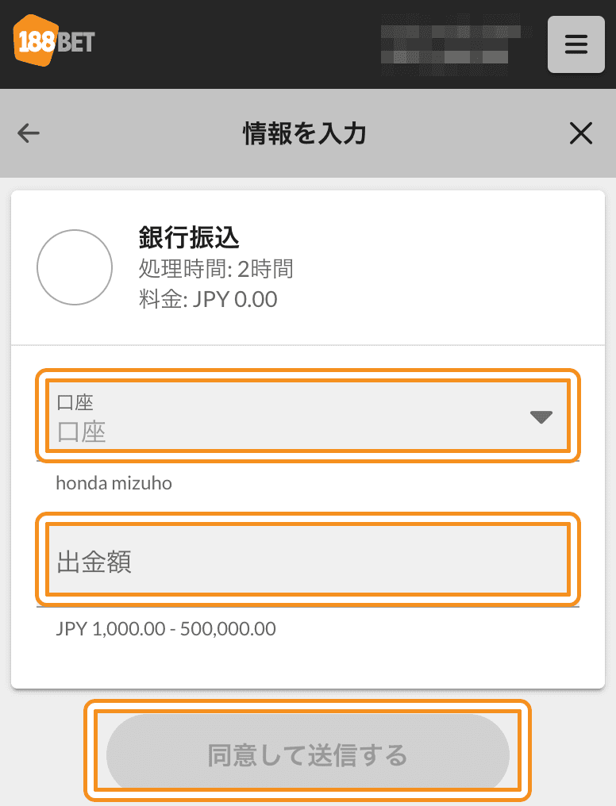Click the 情報を入力 page title

[x=304, y=133]
